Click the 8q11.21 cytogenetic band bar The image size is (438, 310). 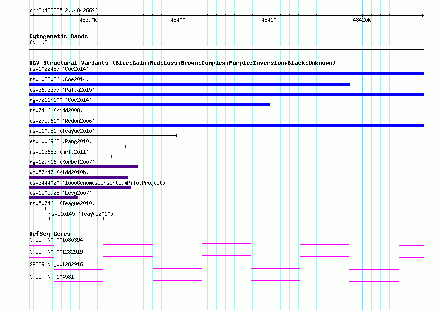tap(226, 48)
